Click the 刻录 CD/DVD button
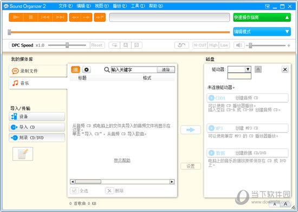This screenshot has width=298, height=212. click(x=37, y=138)
